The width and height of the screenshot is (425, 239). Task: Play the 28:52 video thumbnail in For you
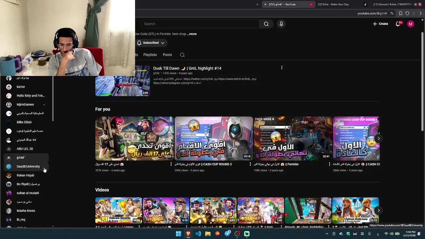134,138
